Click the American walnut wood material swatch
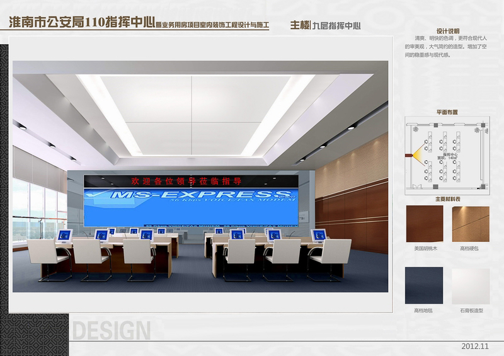The image size is (504, 356). point(424,224)
